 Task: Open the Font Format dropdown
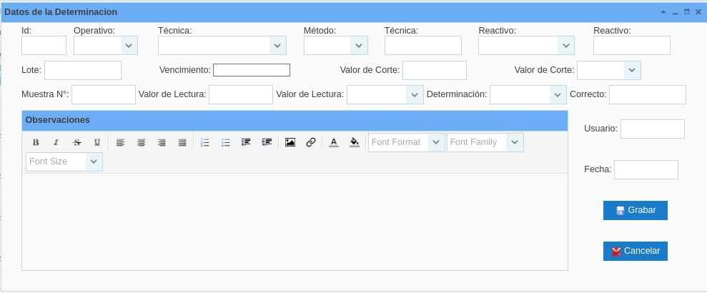point(406,142)
